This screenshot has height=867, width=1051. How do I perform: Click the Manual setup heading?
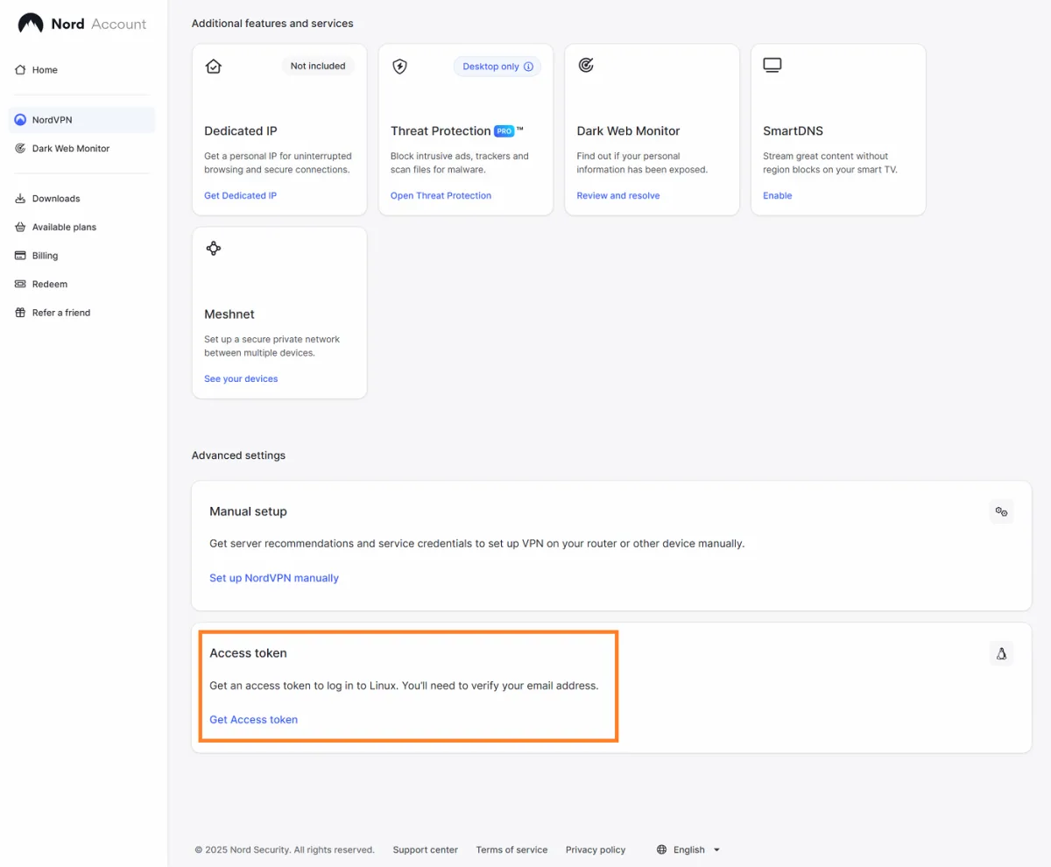click(x=248, y=511)
